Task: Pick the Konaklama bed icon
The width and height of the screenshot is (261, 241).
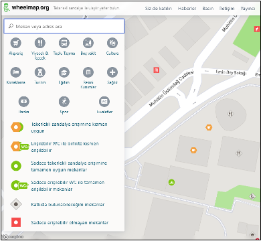Action: tap(15, 72)
